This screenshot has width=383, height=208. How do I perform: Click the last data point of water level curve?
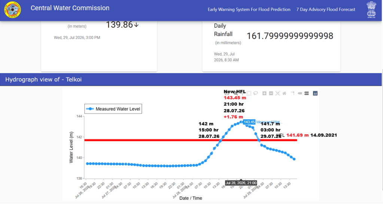coord(294,159)
